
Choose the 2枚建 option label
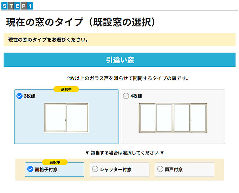click(30, 96)
